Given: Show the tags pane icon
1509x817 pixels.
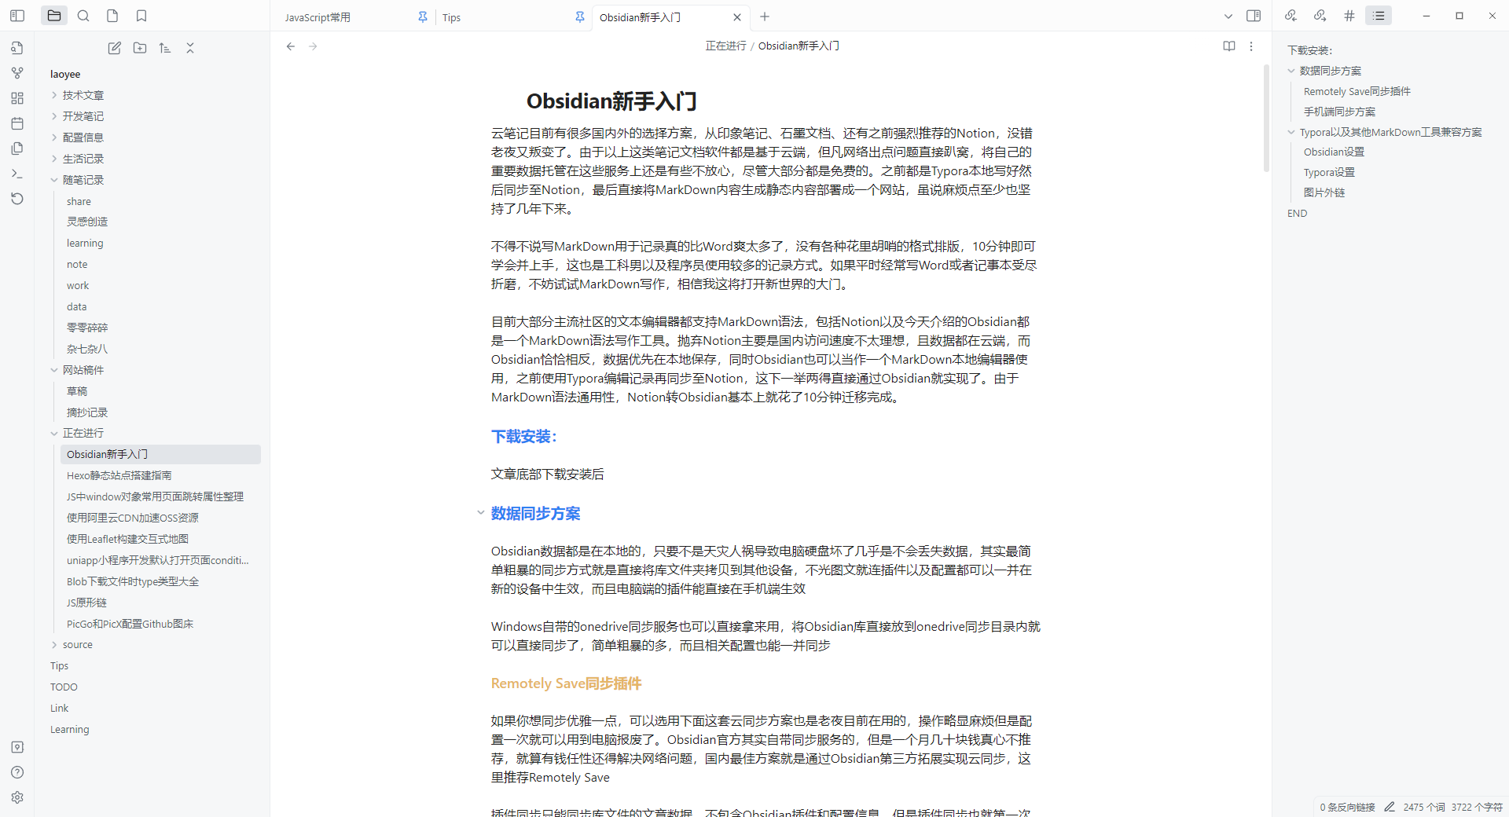Looking at the screenshot, I should (x=1349, y=16).
